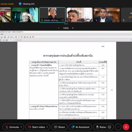Open Acrobat zoom percentage dropdown
The image size is (132, 132).
tap(14, 40)
